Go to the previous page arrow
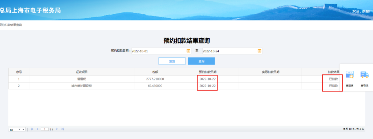 [x=37, y=129]
